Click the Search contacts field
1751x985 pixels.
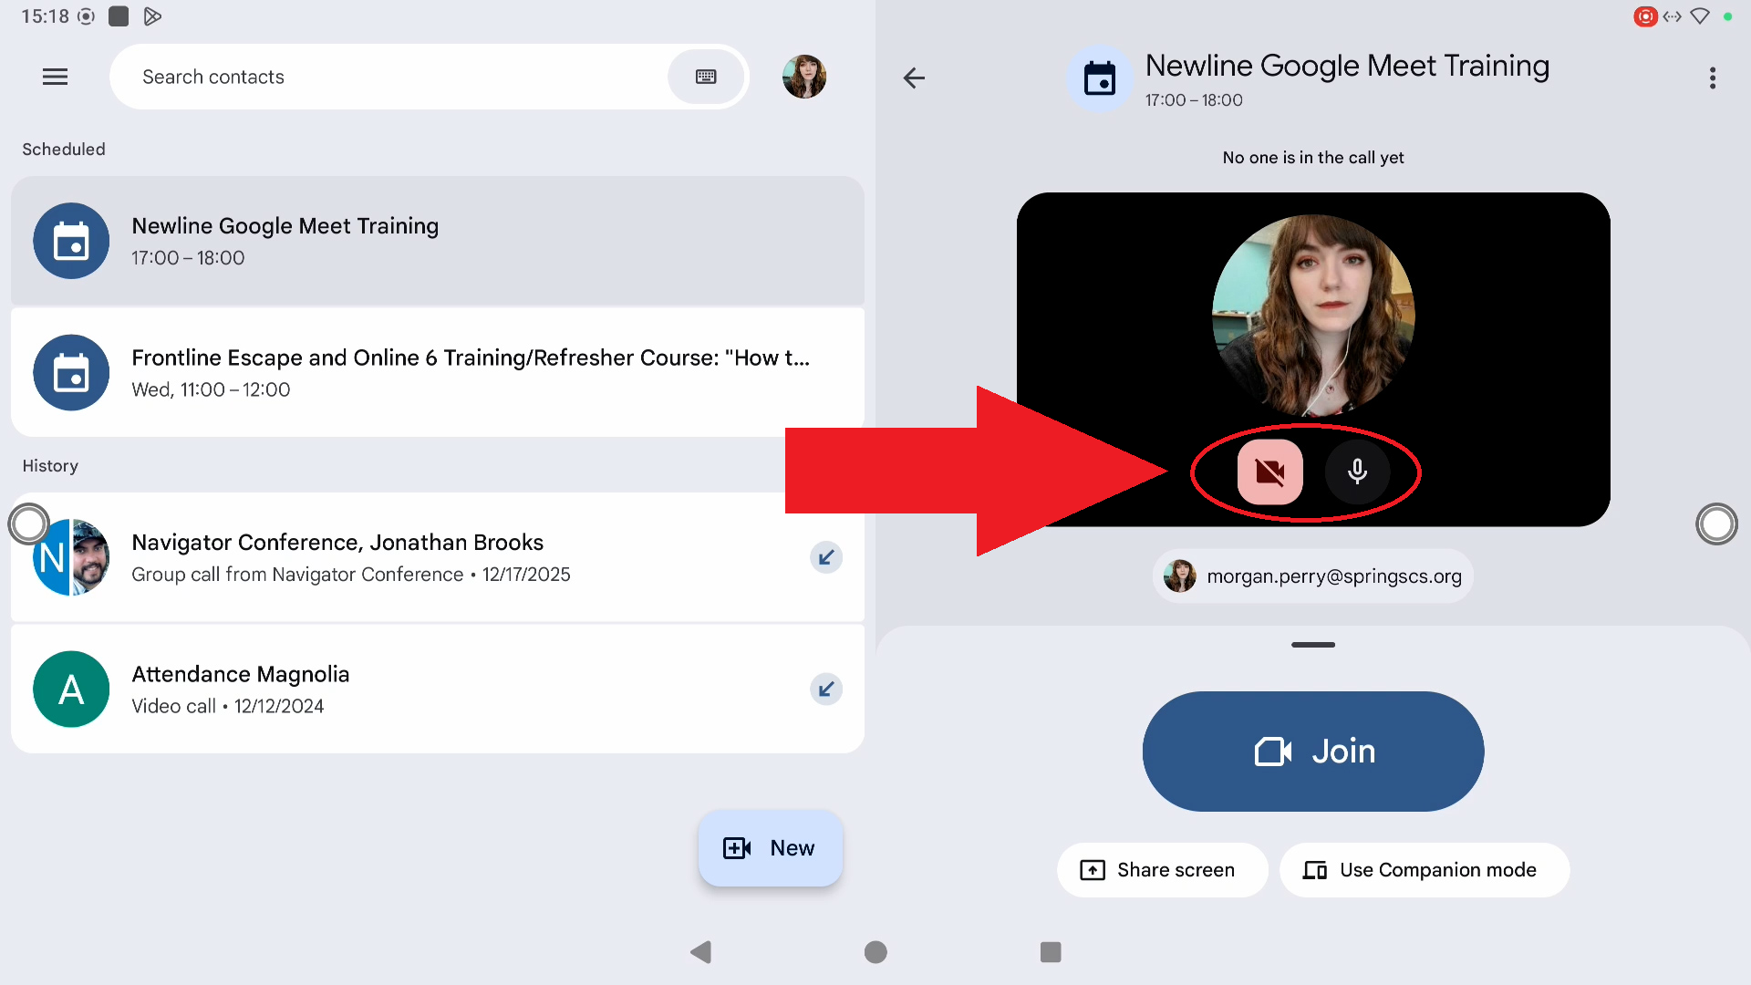[x=392, y=77]
